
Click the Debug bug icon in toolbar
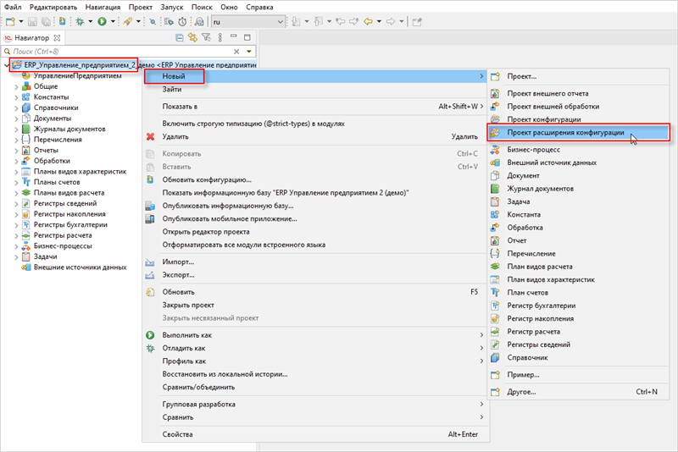[78, 21]
